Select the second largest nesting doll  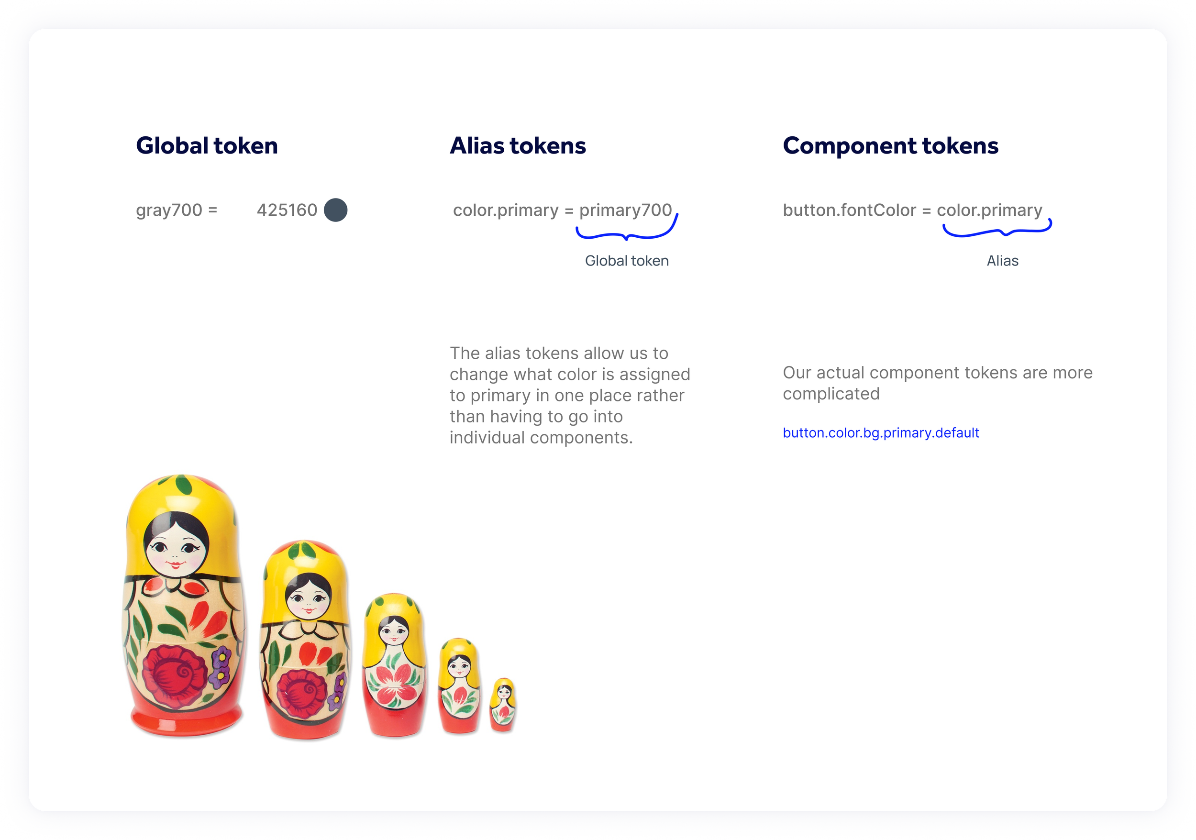pos(305,640)
